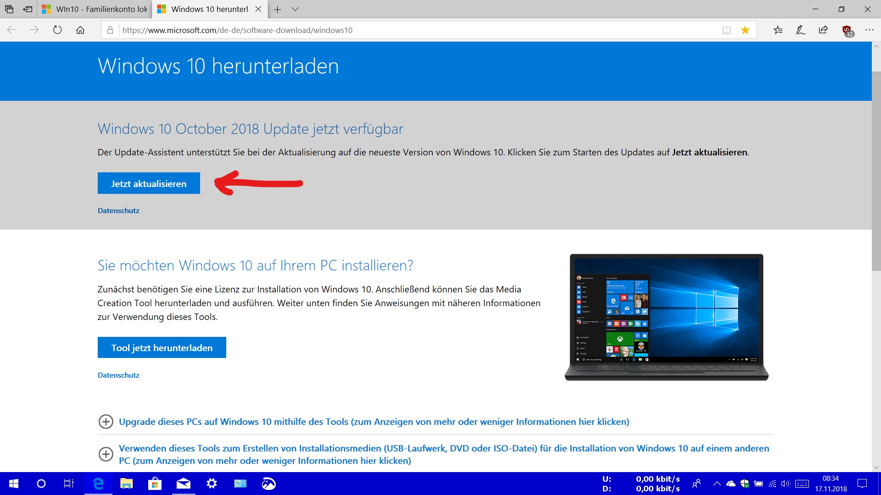Screen dimensions: 881x495
Task: Set these tabs aside icon
Action: point(28,9)
